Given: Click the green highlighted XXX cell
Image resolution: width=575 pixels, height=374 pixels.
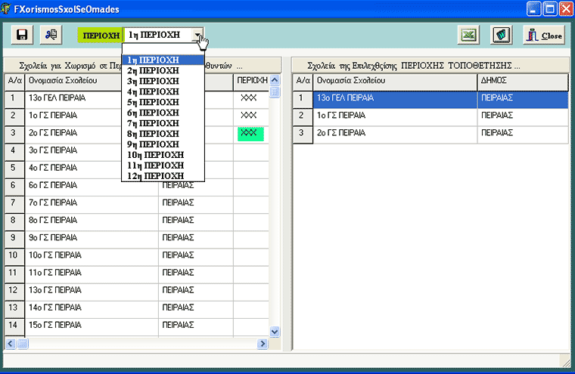Looking at the screenshot, I should click(x=249, y=134).
